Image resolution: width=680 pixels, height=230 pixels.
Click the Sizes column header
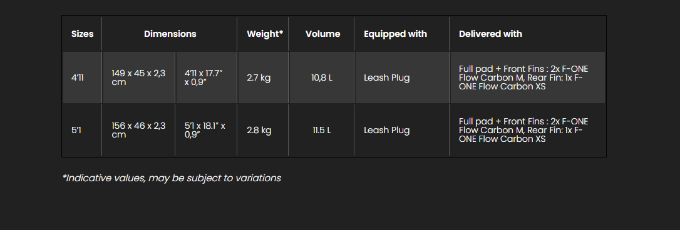83,34
